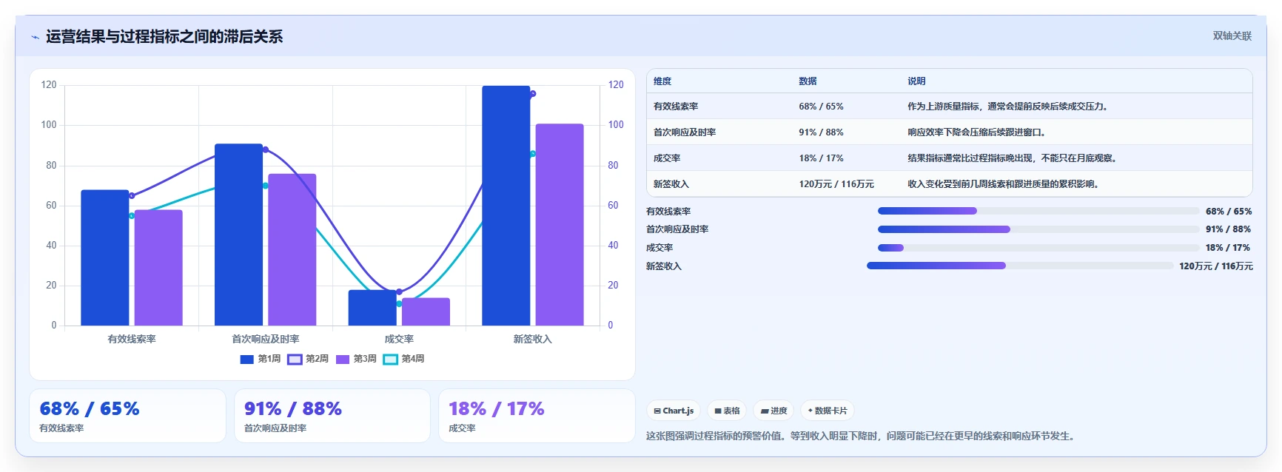
Task: Click the 成交率 description about 月底观察
Action: 1013,158
